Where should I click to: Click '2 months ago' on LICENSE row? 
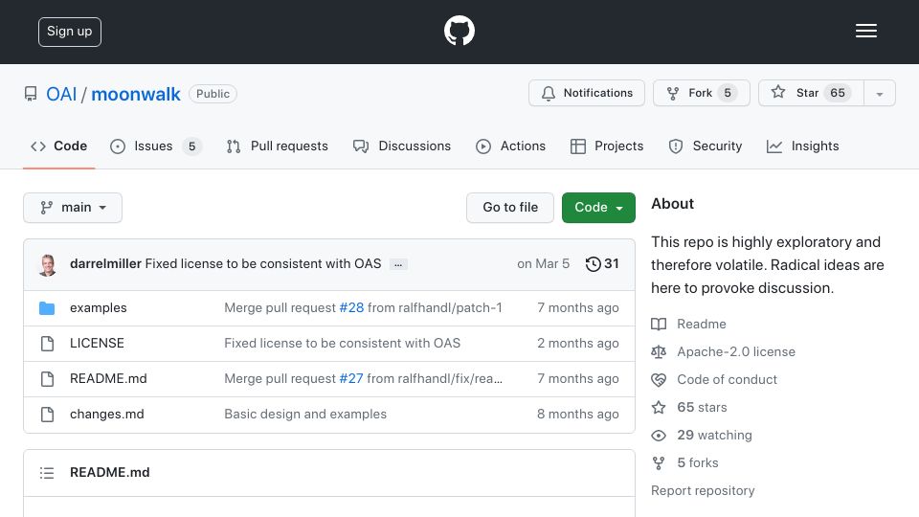tap(578, 343)
